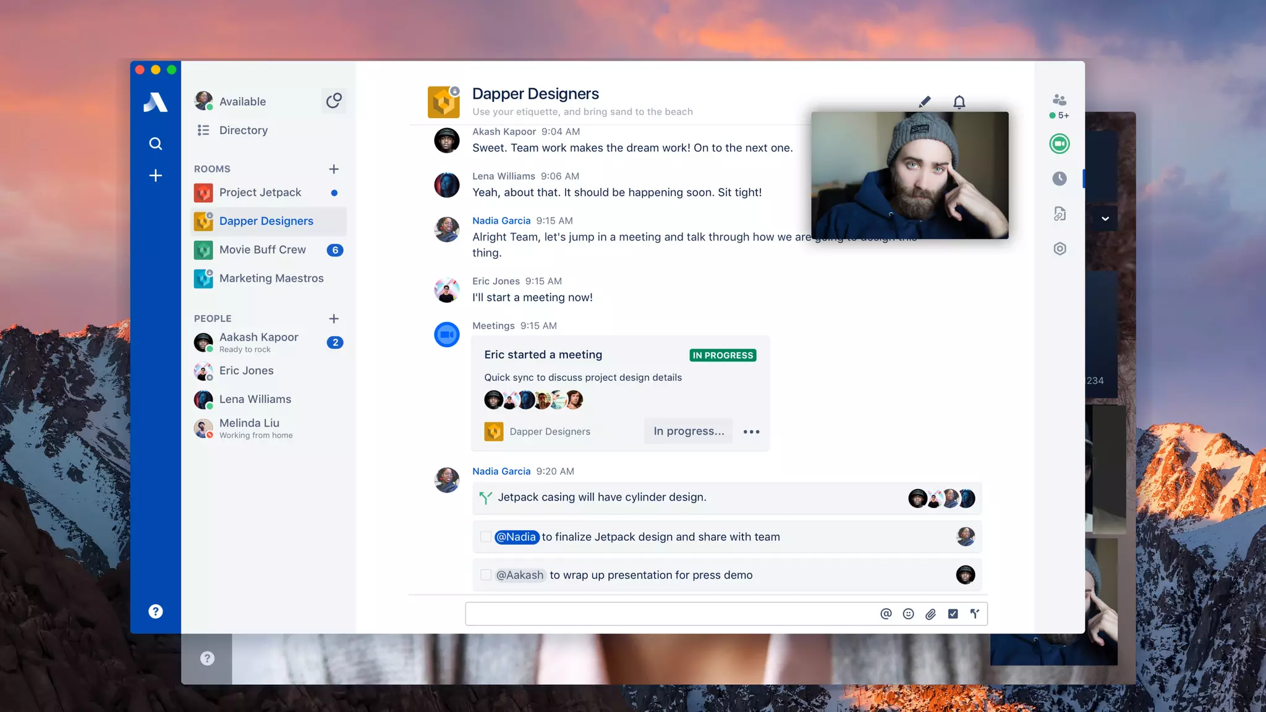Click the action item checkbox icon in composer

[953, 614]
